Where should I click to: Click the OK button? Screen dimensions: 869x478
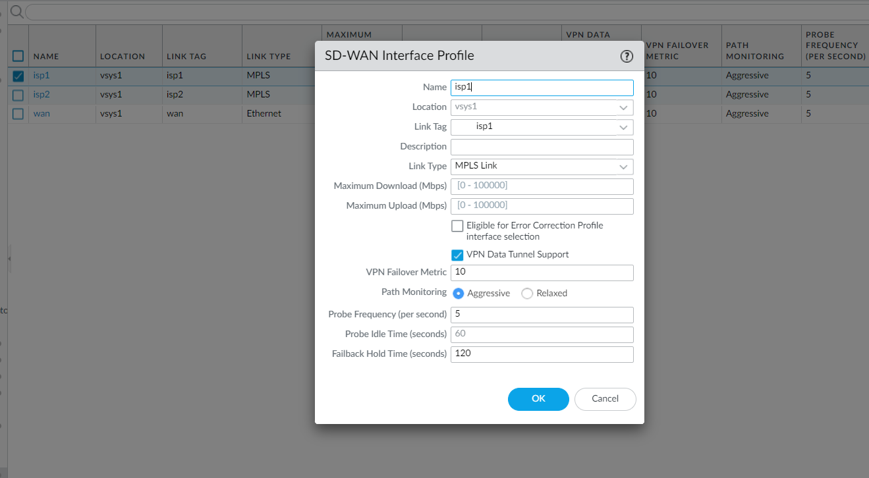pyautogui.click(x=538, y=399)
